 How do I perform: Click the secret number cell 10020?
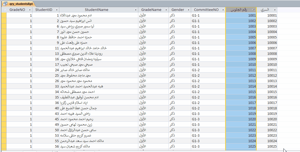[267, 119]
